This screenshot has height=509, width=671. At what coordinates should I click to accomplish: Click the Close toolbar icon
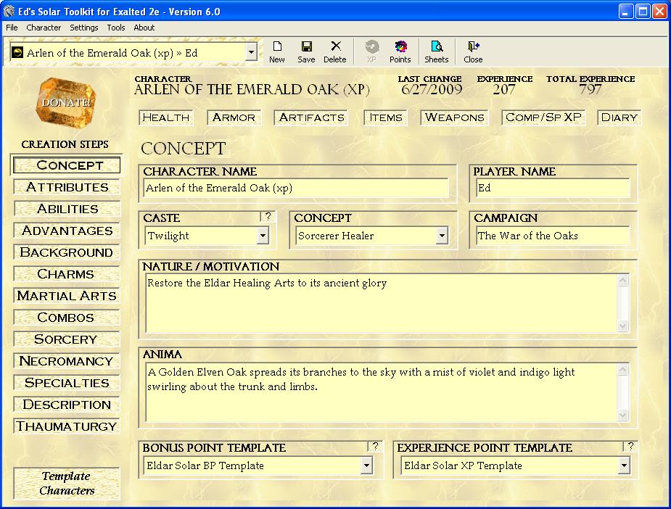coord(473,51)
